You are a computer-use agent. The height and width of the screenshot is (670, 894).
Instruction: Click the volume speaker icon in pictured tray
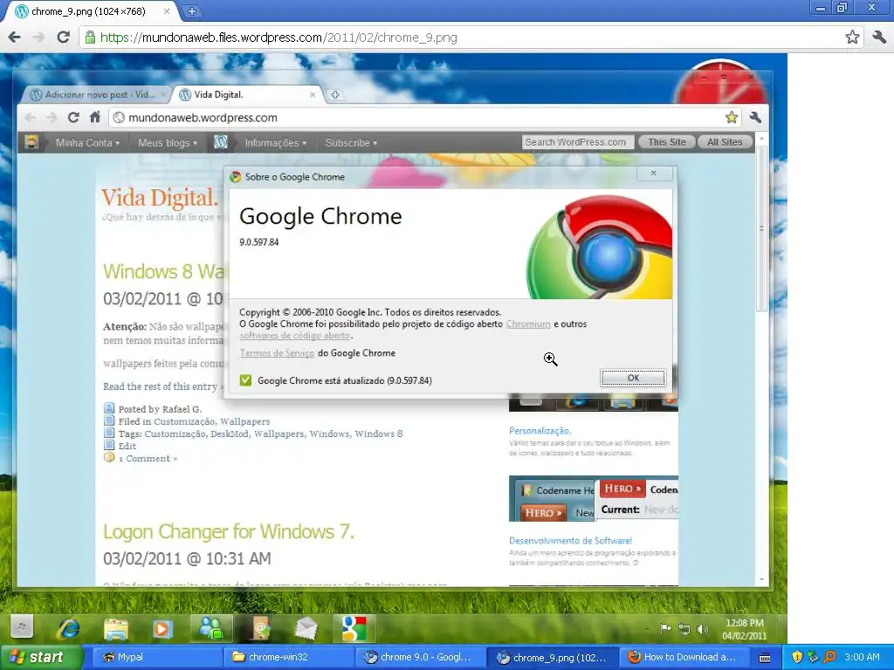pos(702,629)
